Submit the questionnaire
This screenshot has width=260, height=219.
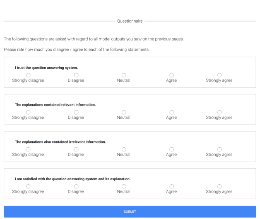[x=130, y=212]
